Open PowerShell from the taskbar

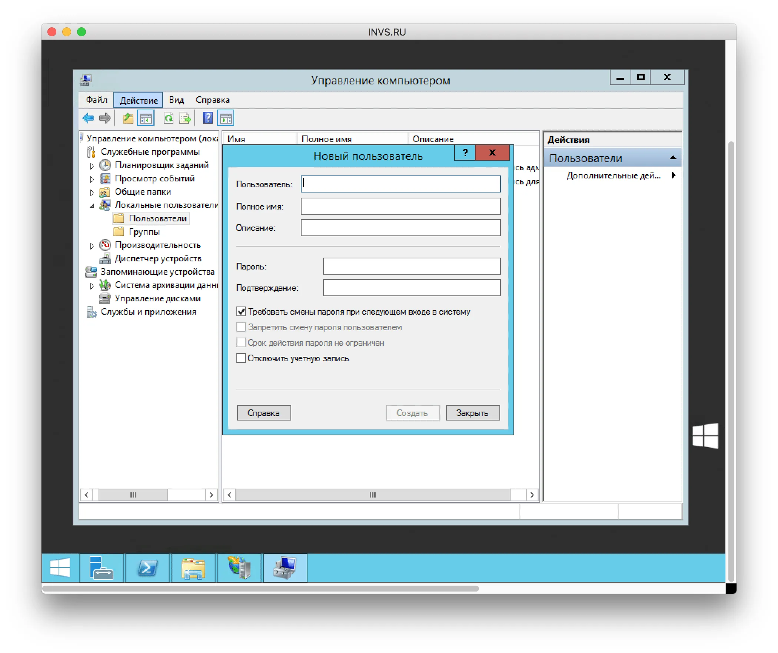tap(147, 567)
